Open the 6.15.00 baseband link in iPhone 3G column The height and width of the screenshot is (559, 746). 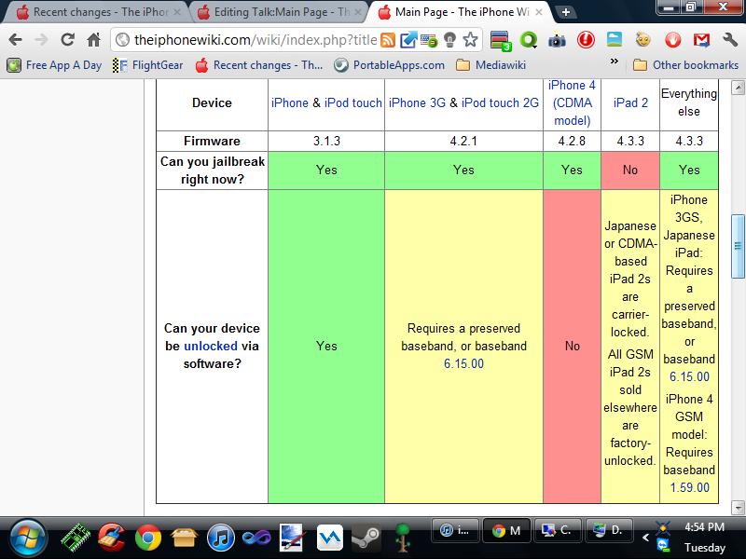tap(463, 363)
